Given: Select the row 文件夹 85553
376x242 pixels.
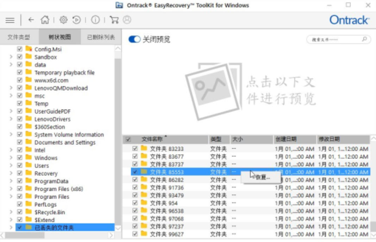Looking at the screenshot, I should click(x=251, y=172).
